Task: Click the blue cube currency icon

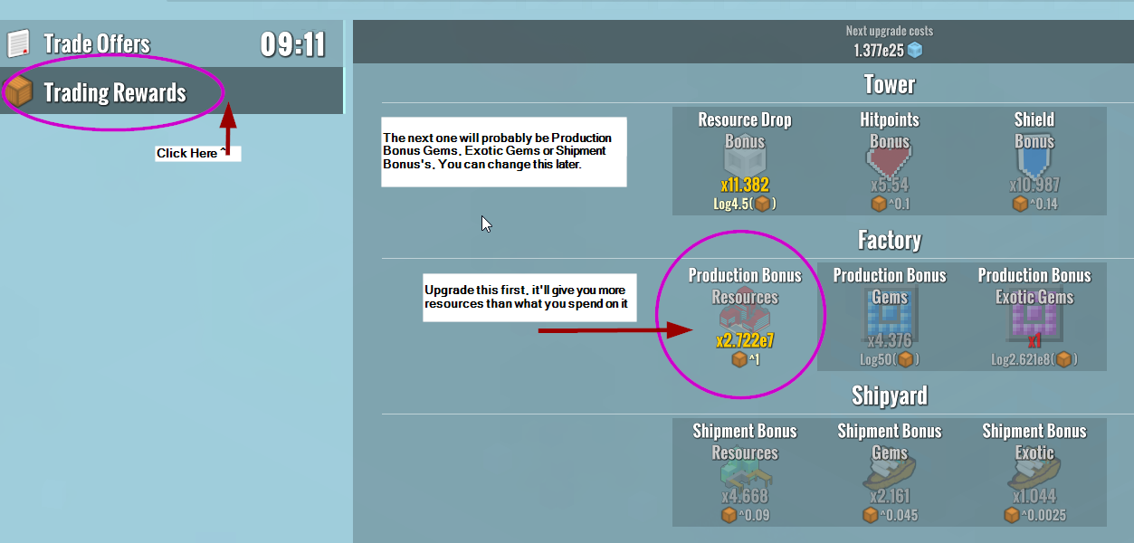Action: point(915,51)
